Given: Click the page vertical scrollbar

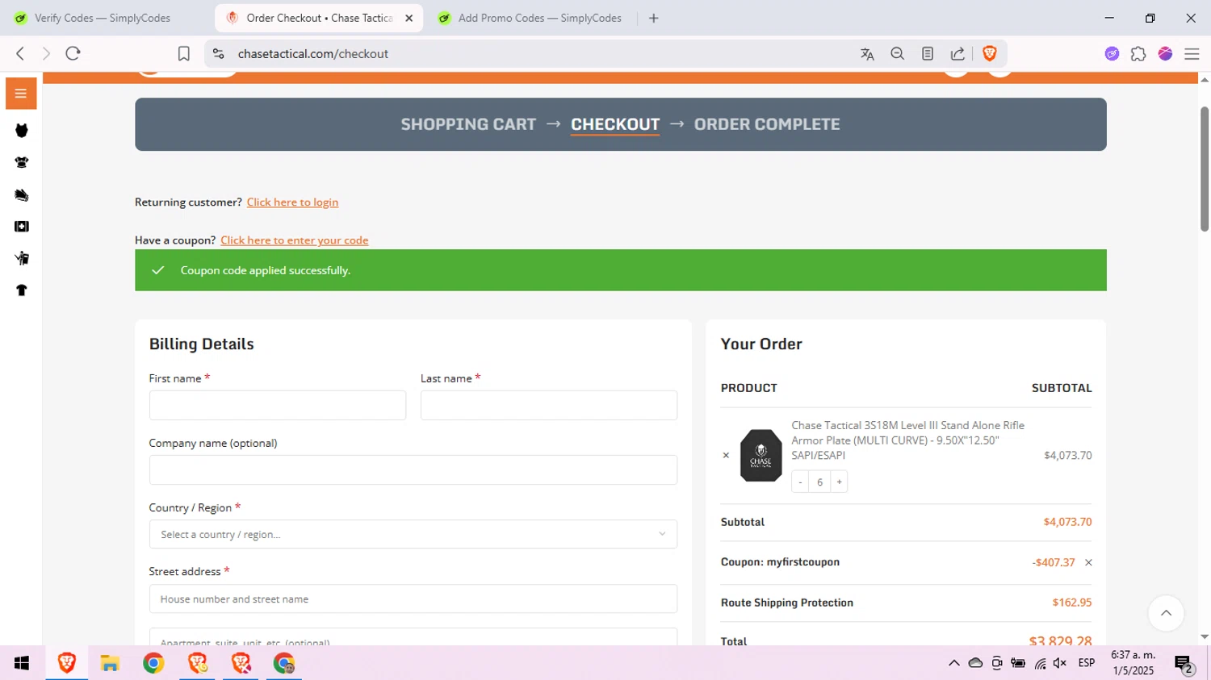Looking at the screenshot, I should [x=1205, y=169].
